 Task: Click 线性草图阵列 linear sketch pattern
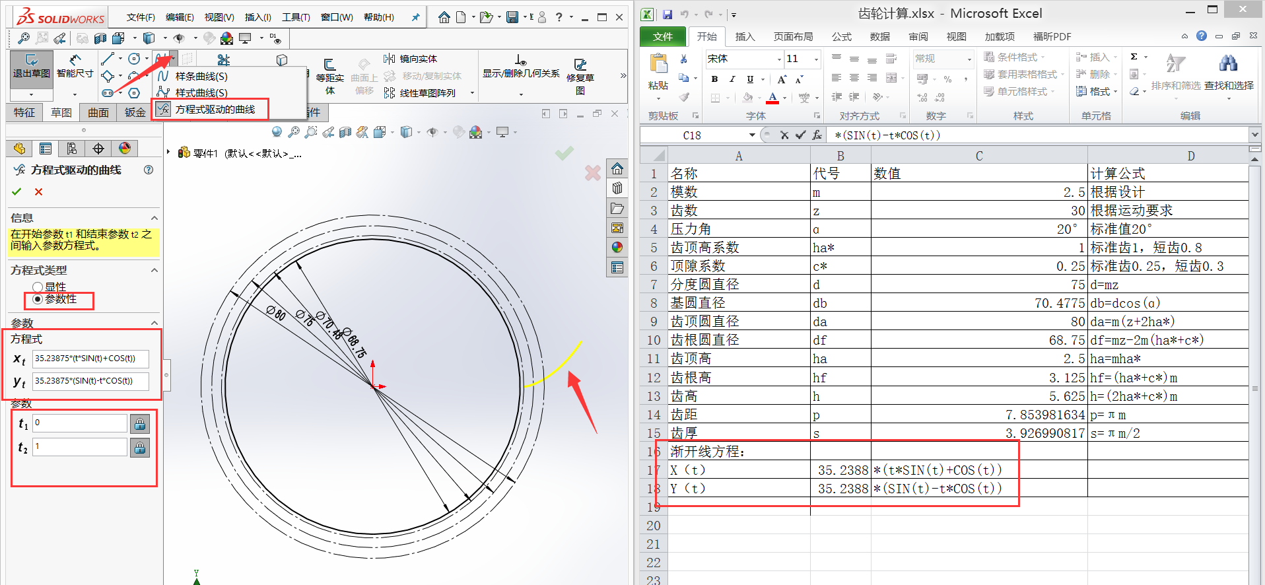tap(420, 93)
